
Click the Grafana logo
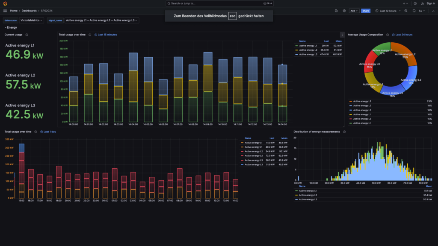click(x=5, y=3)
